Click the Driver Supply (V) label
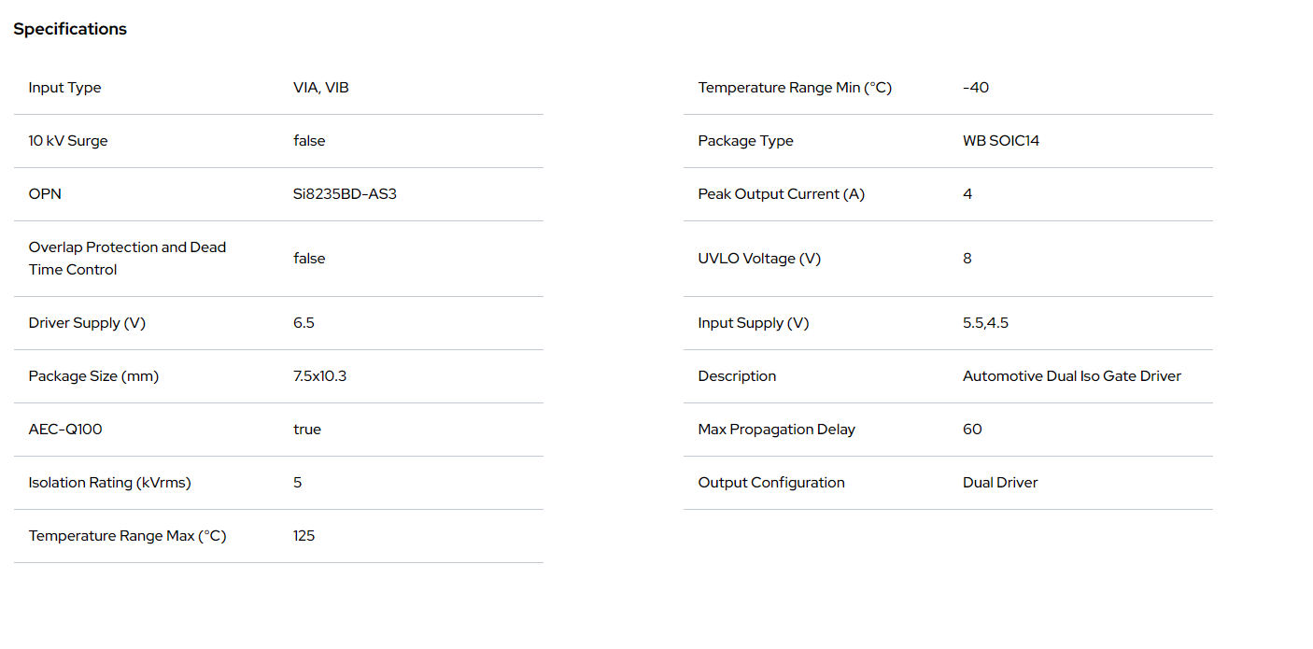Viewport: 1313px width, 649px height. [87, 323]
